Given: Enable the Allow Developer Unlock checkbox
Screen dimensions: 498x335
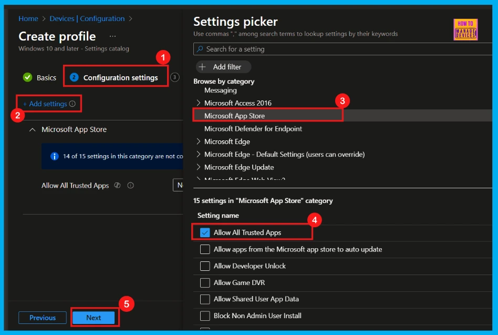Looking at the screenshot, I should (205, 266).
